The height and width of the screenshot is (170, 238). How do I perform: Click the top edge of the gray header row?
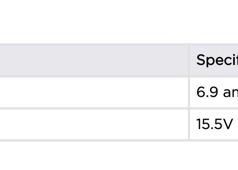pos(119,44)
